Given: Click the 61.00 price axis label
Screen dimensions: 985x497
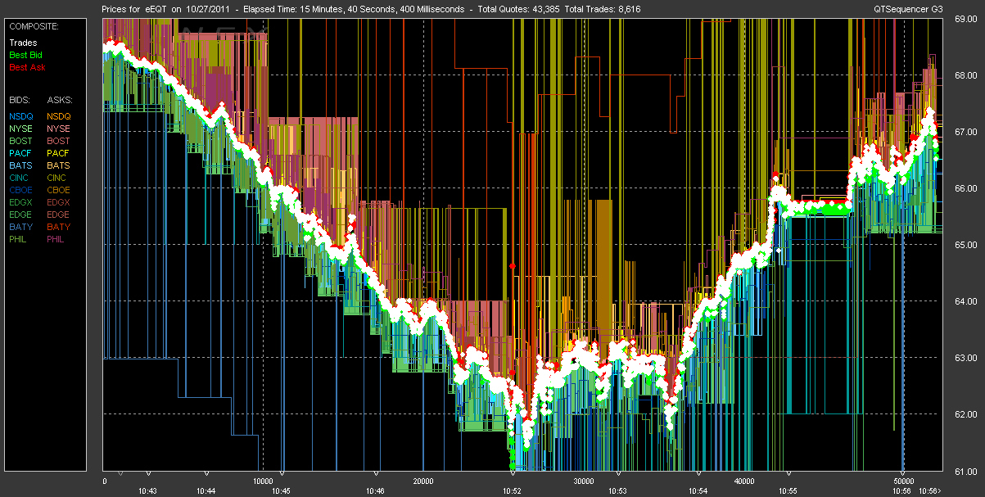Looking at the screenshot, I should click(967, 472).
